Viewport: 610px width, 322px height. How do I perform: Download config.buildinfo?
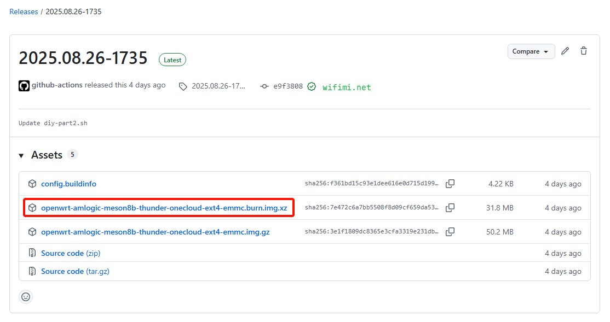click(x=69, y=184)
